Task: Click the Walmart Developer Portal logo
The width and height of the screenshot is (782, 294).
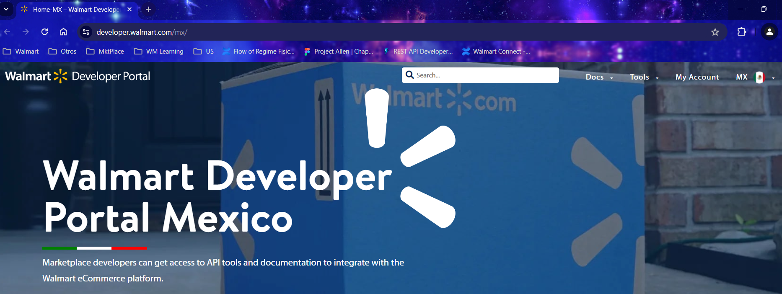Action: tap(78, 76)
